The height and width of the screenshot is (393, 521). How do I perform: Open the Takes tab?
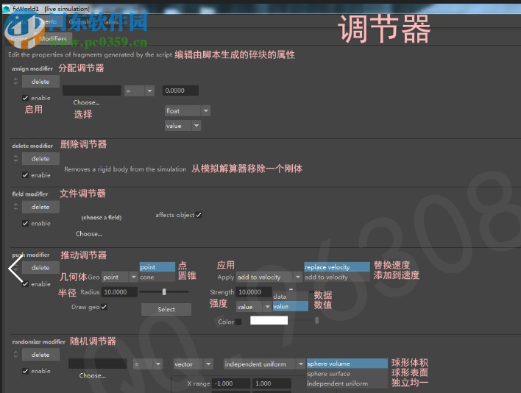click(110, 22)
